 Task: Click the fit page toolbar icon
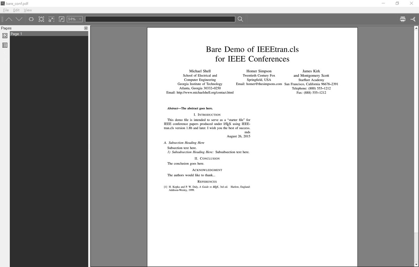coord(41,19)
